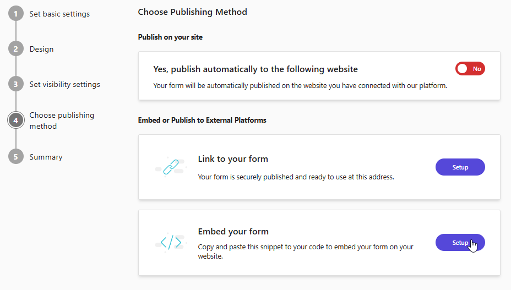Click the 'Yes, publish automatically' heading text

(255, 69)
